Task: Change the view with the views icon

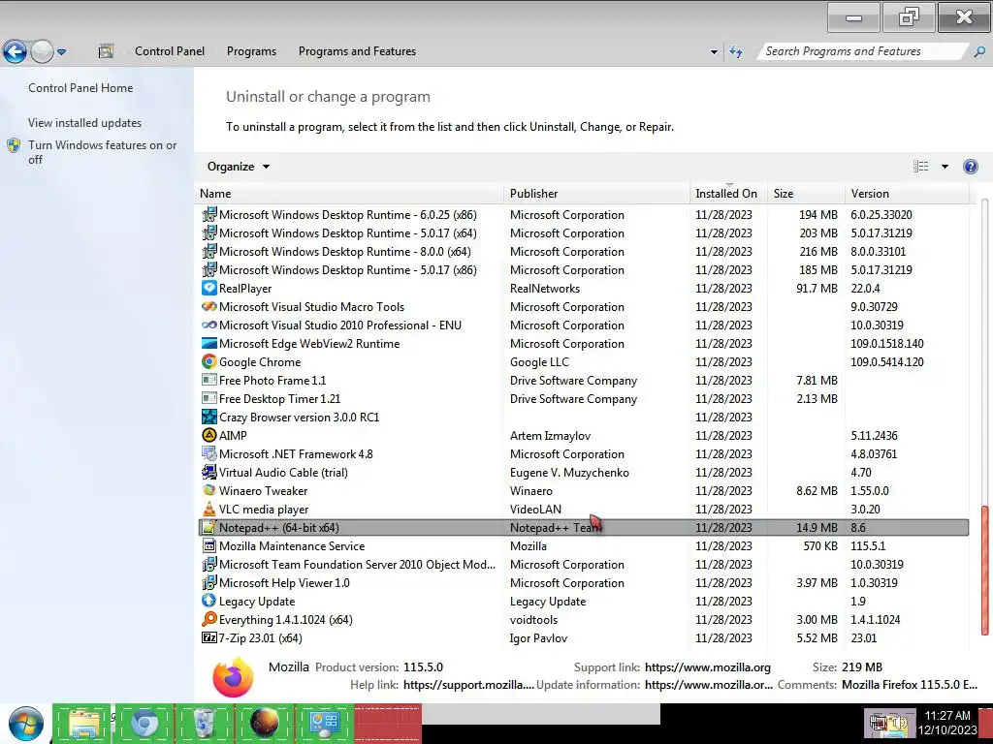Action: 921,167
